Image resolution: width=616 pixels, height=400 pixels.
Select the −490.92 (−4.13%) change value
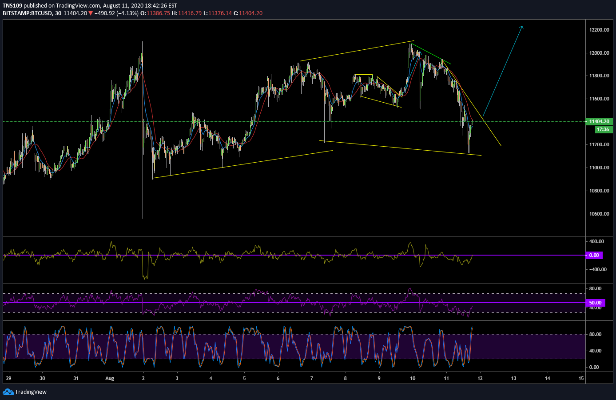[116, 13]
